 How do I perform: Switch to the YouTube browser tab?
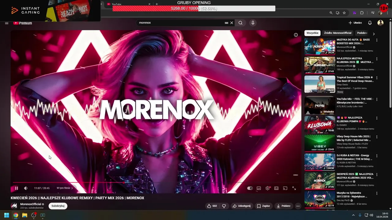point(129,4)
